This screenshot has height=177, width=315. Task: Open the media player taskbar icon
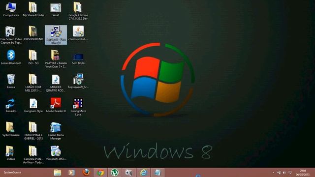click(x=71, y=173)
